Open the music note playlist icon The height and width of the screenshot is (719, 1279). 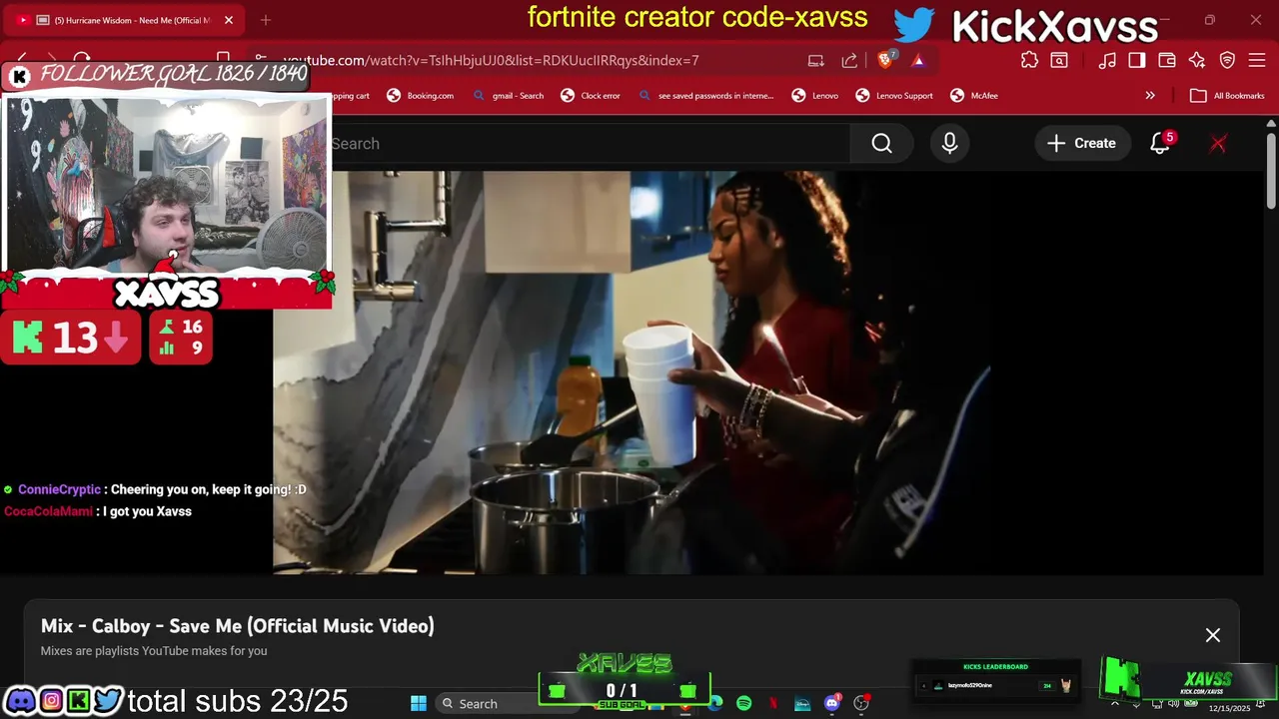1107,60
